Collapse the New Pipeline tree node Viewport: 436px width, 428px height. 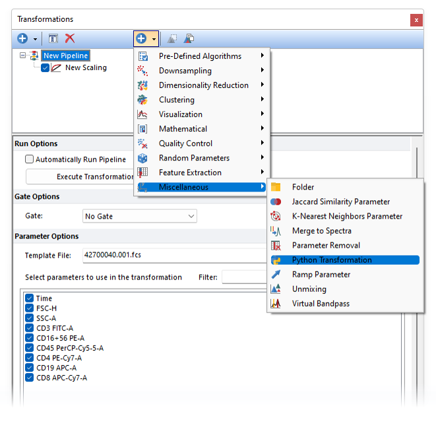[24, 56]
